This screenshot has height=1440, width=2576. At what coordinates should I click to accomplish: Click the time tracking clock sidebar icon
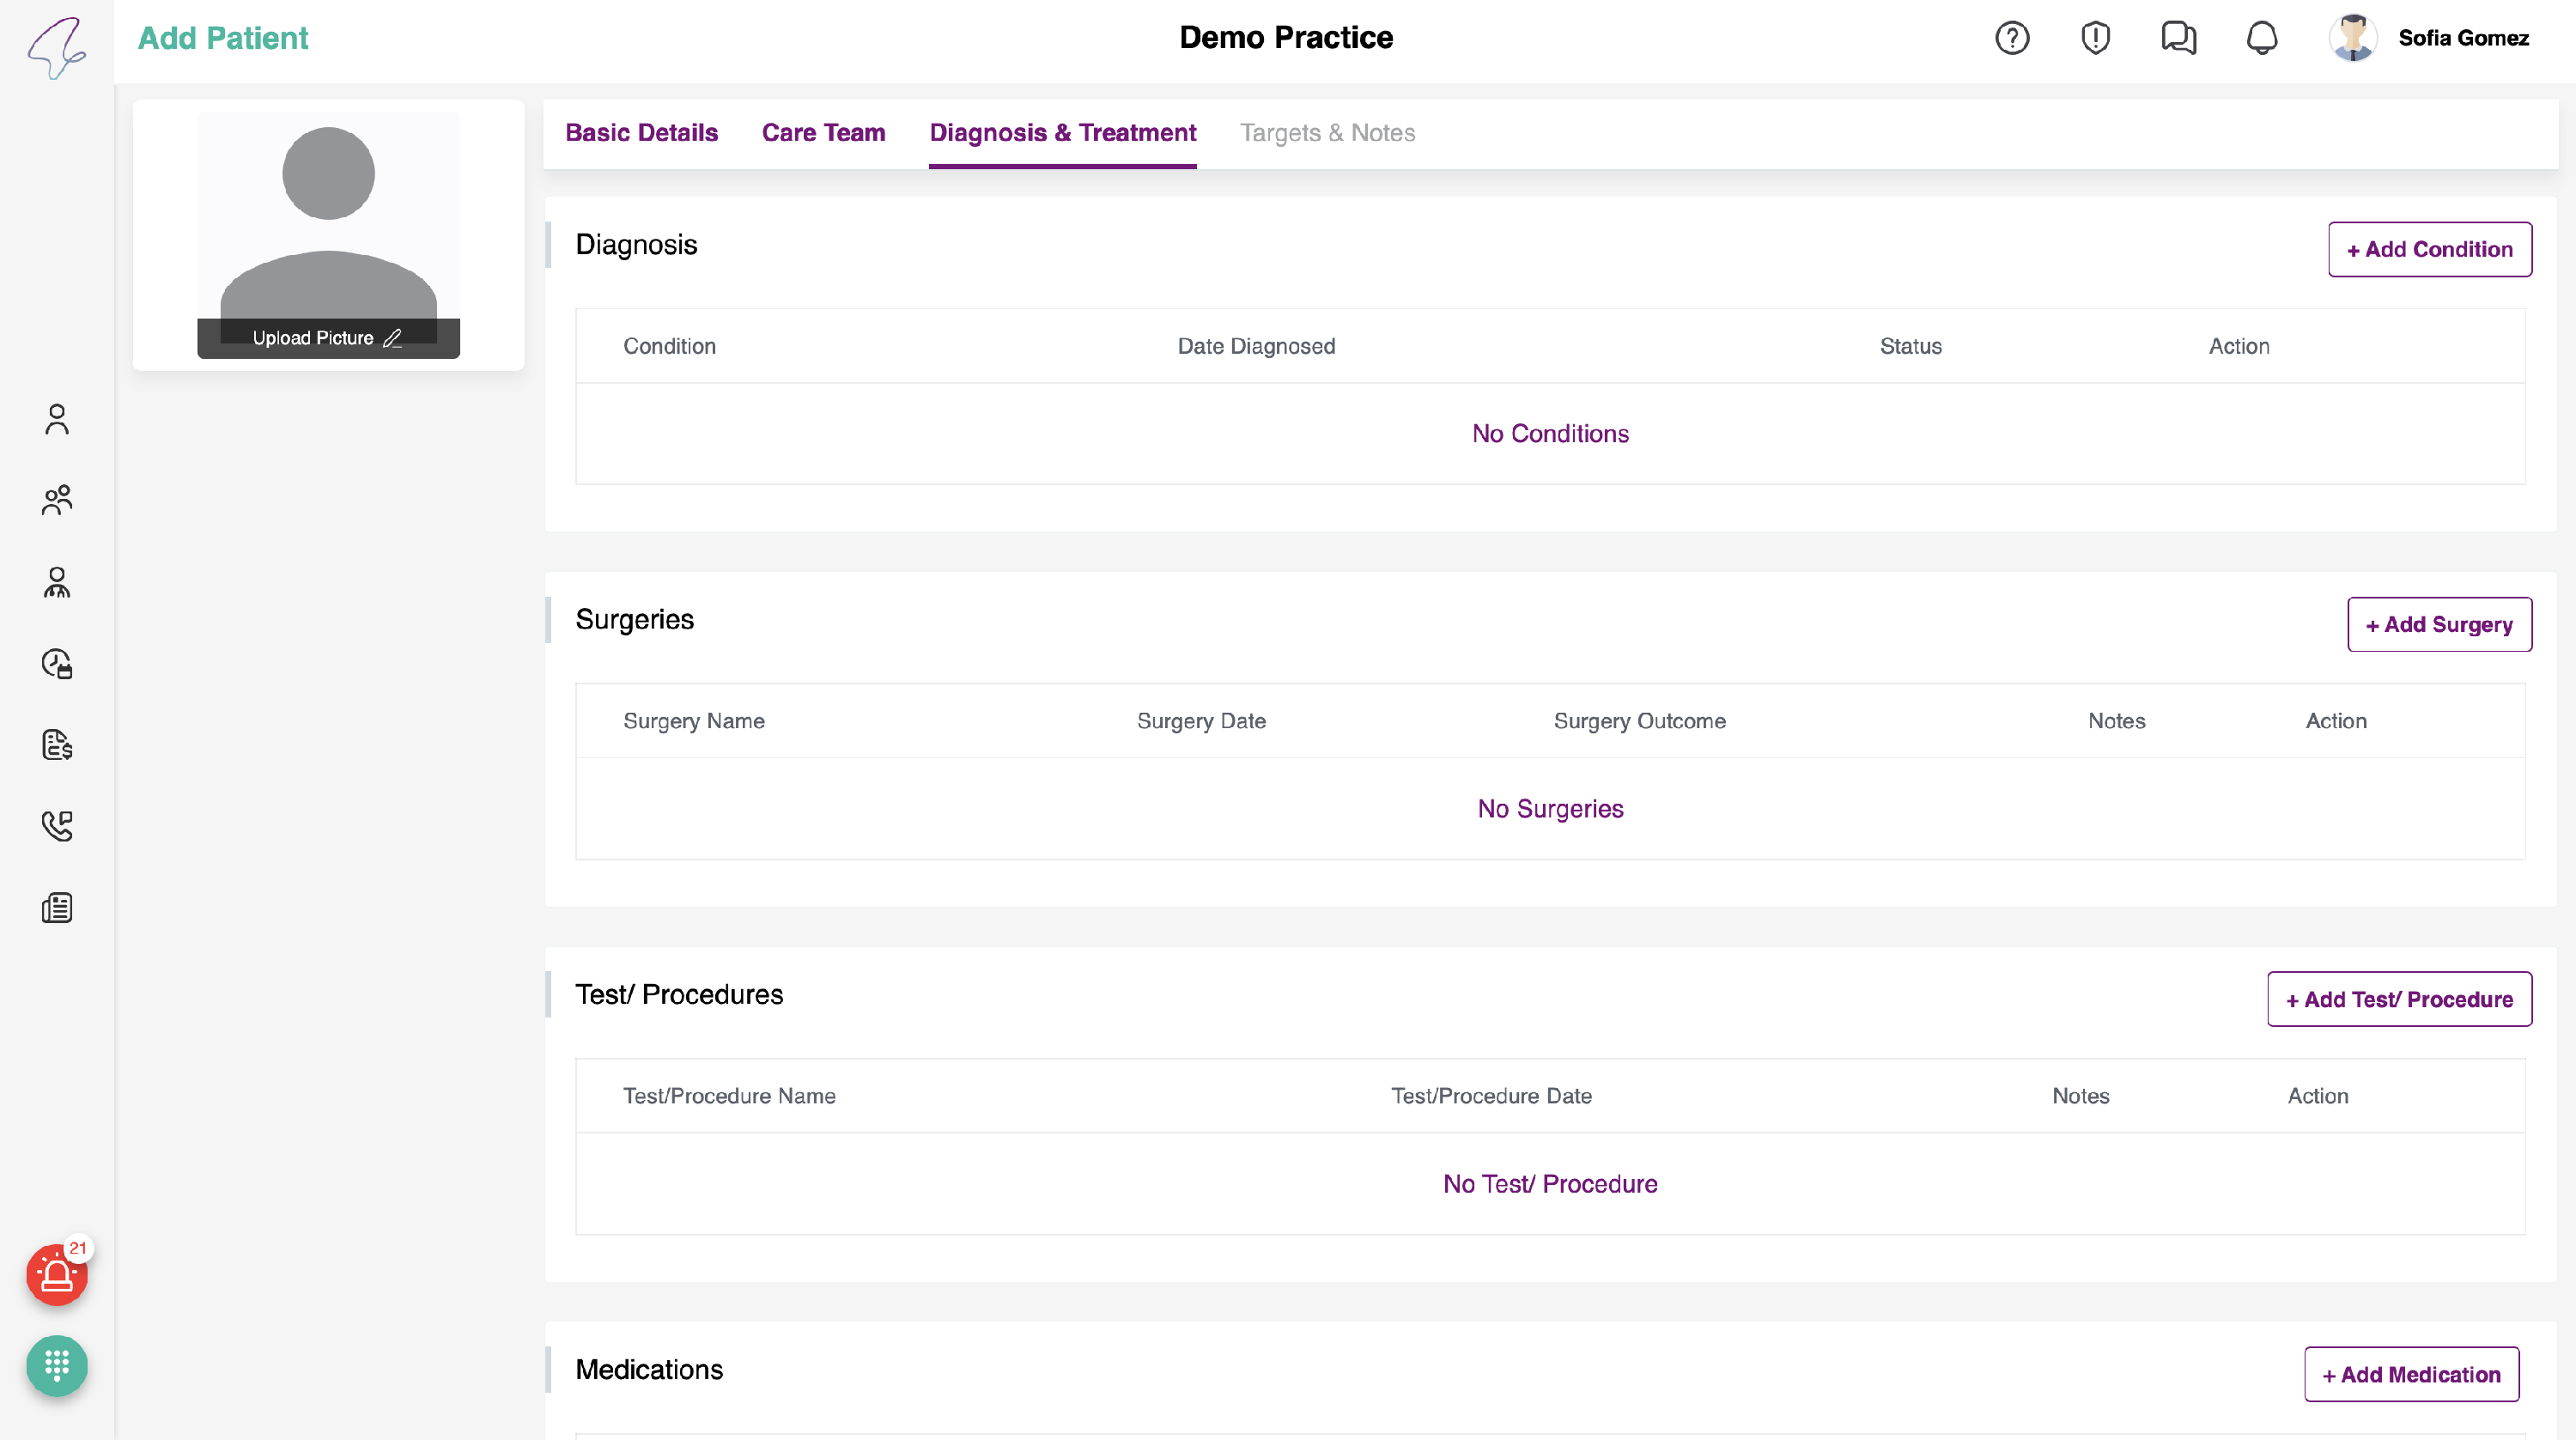point(57,663)
